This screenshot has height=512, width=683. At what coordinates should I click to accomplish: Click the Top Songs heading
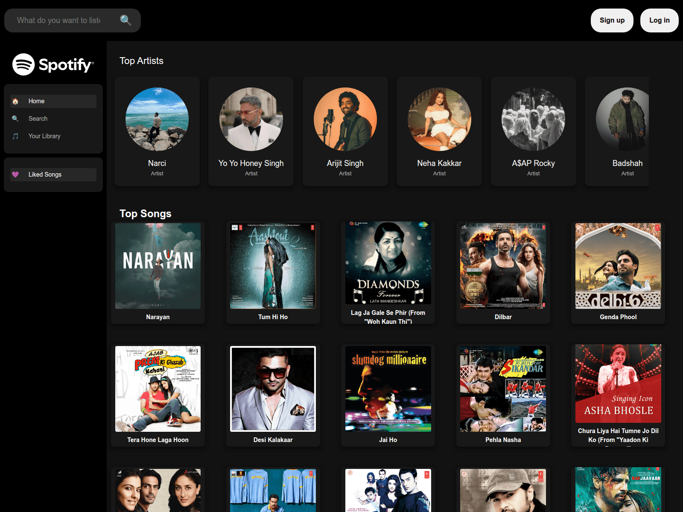[x=145, y=214]
